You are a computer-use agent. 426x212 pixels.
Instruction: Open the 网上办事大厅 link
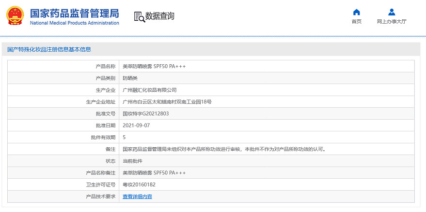coord(392,22)
